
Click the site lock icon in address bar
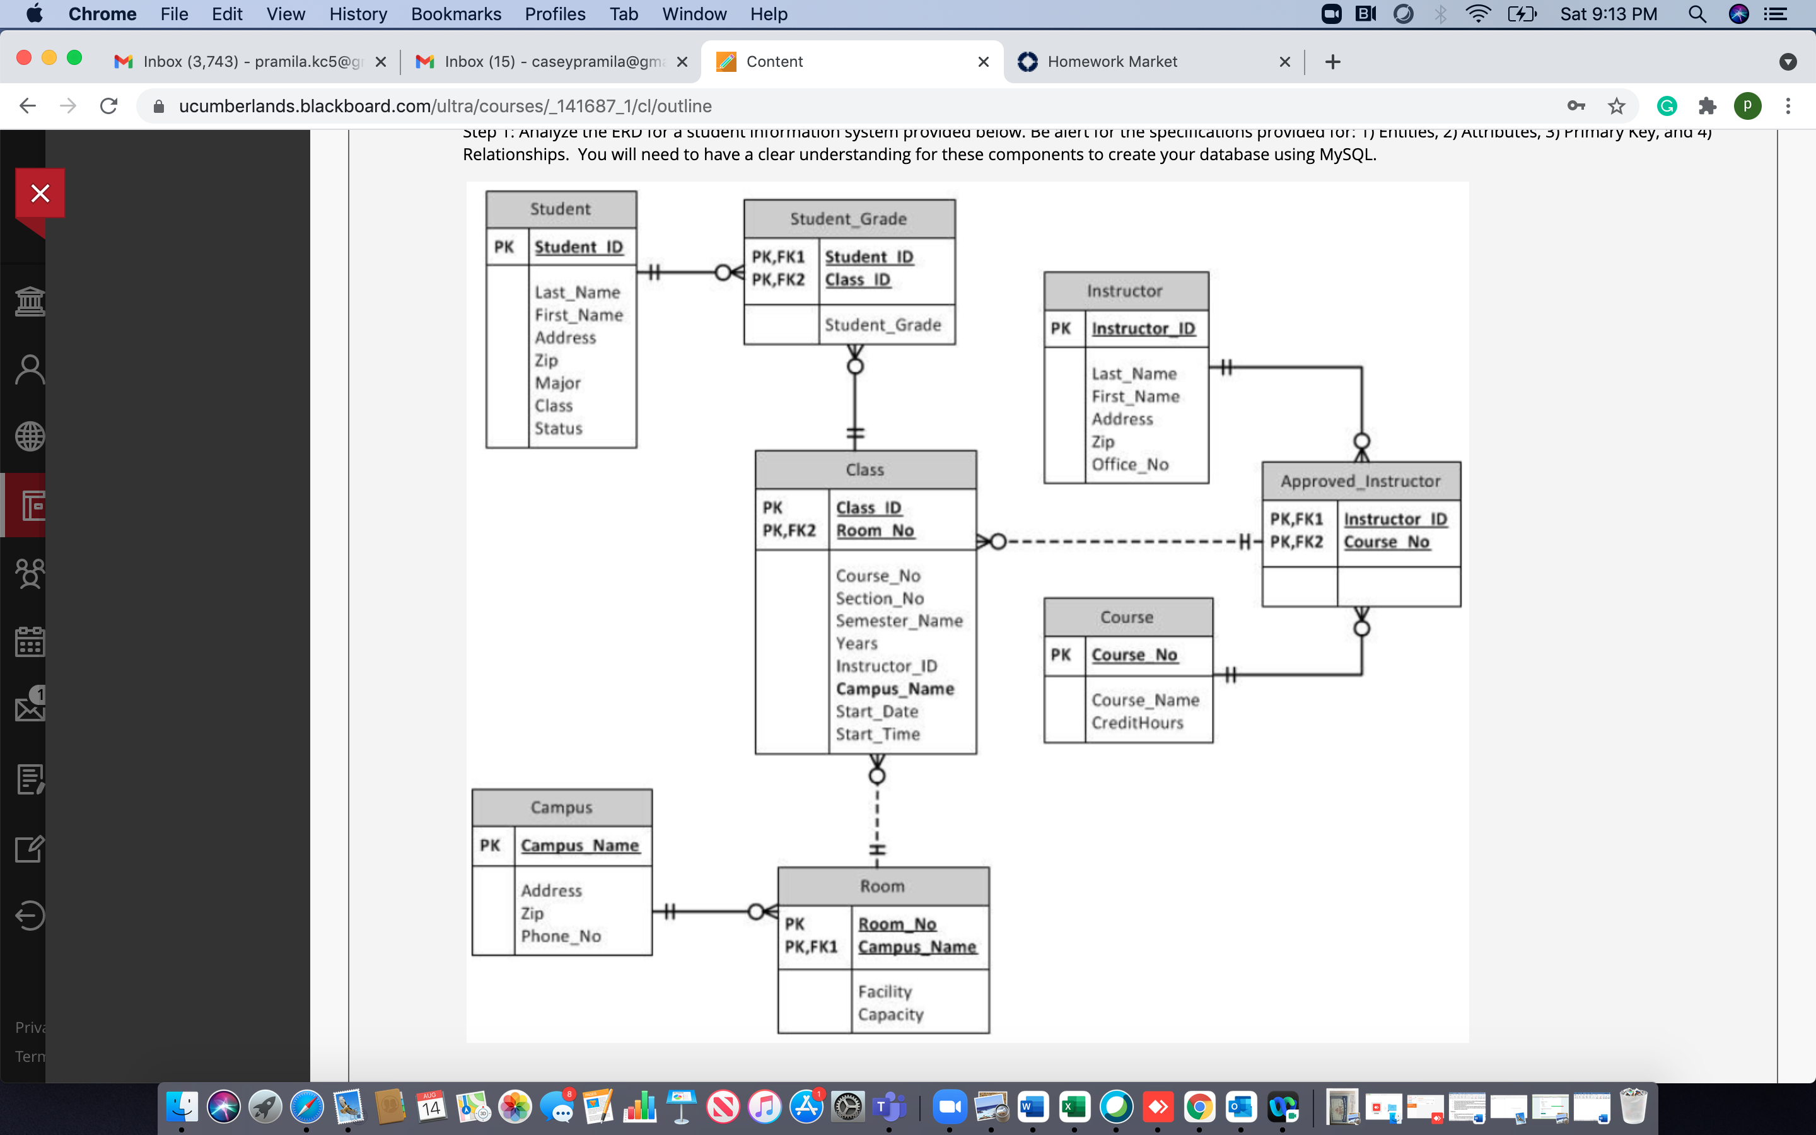(x=158, y=106)
